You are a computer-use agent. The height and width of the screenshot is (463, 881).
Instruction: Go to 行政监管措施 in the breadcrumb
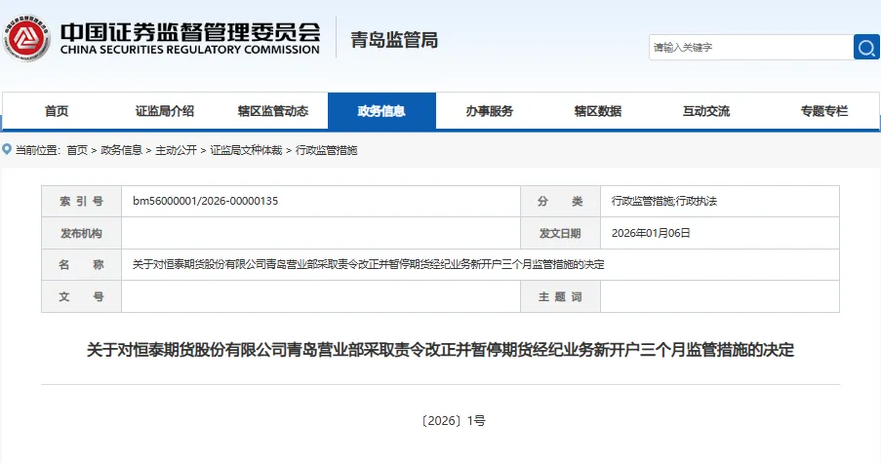coord(327,150)
